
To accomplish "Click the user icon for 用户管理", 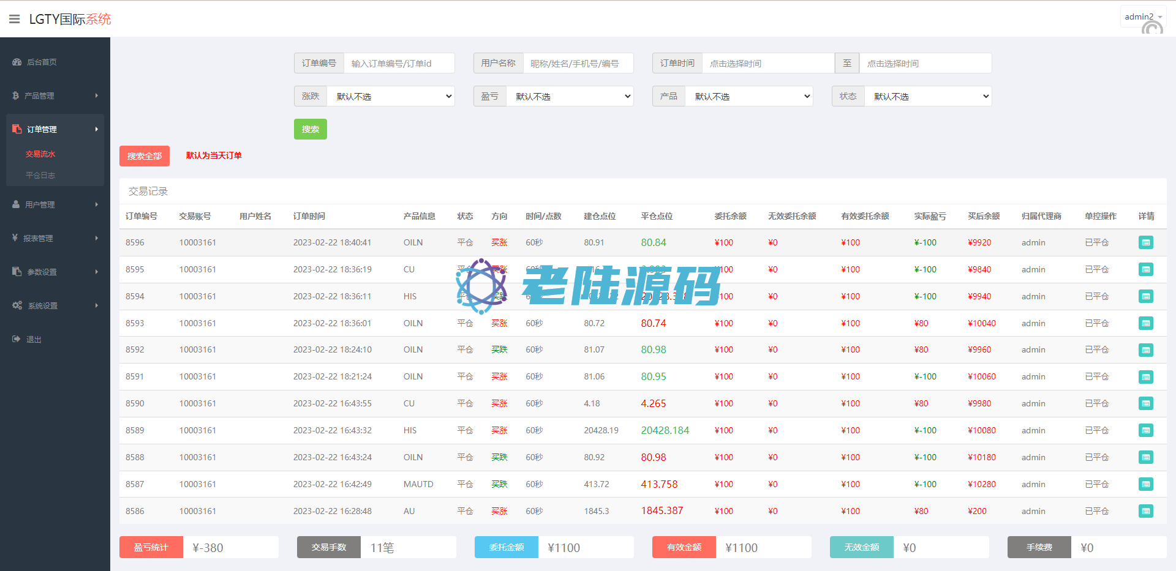I will 16,204.
